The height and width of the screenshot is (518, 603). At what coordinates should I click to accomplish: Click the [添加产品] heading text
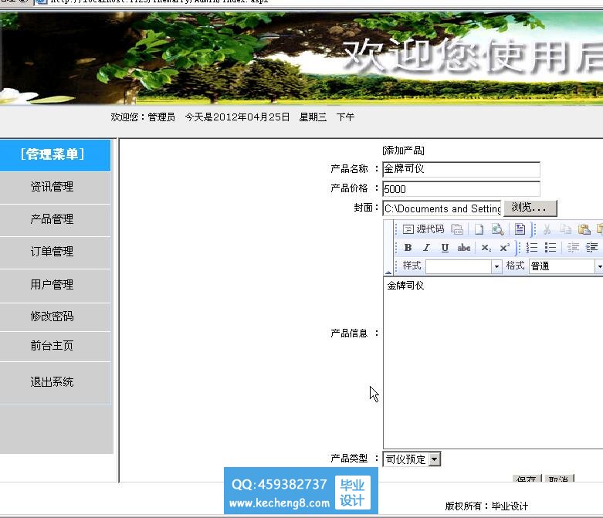(x=403, y=151)
